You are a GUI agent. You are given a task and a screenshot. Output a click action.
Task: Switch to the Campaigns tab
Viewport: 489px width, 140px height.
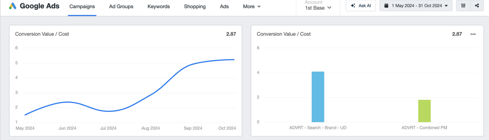[82, 6]
